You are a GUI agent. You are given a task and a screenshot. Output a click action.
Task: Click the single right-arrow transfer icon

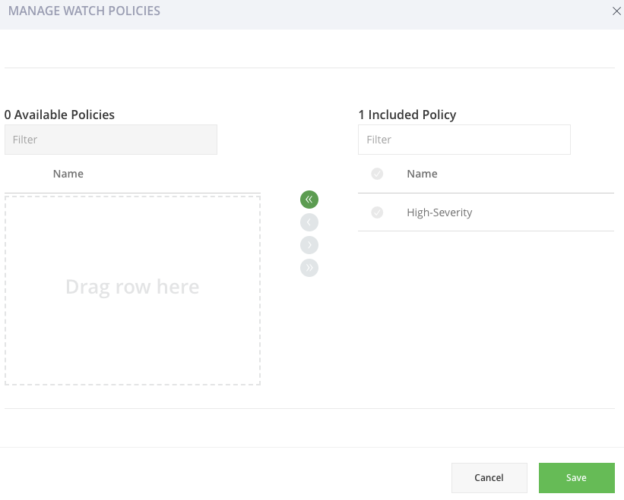pos(309,244)
